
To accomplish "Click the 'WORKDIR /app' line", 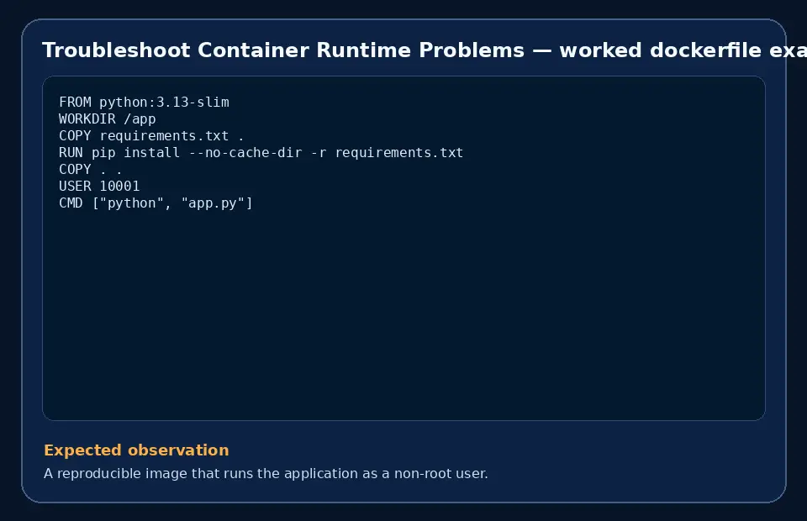I will tap(107, 118).
